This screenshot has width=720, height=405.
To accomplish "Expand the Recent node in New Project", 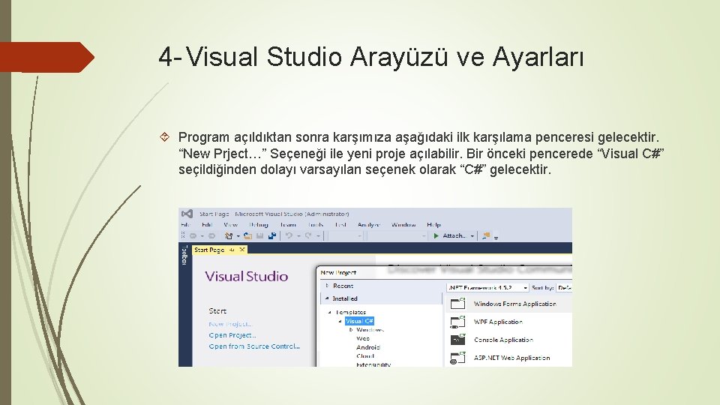I will tap(327, 285).
